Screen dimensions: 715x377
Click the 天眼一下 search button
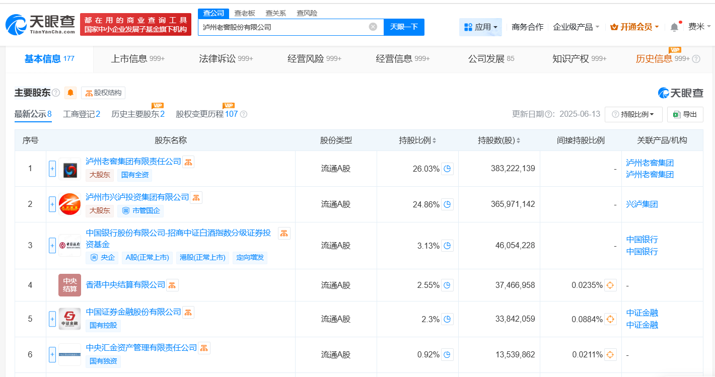click(x=404, y=27)
